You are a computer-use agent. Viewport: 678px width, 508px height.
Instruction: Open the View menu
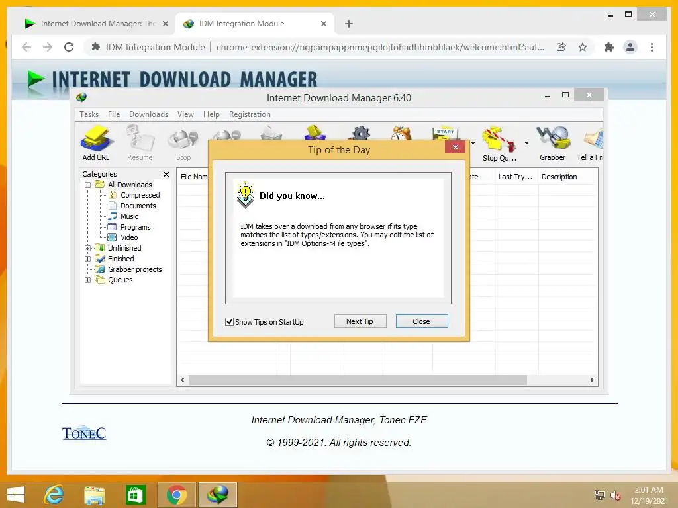185,114
